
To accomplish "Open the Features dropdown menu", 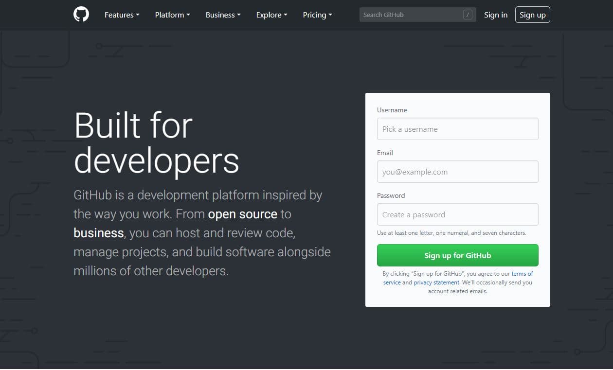I will [x=122, y=15].
